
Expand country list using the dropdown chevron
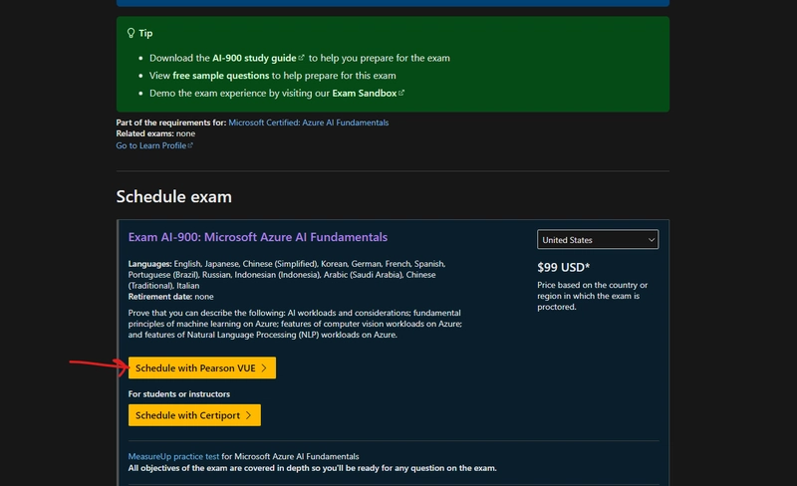pyautogui.click(x=651, y=240)
